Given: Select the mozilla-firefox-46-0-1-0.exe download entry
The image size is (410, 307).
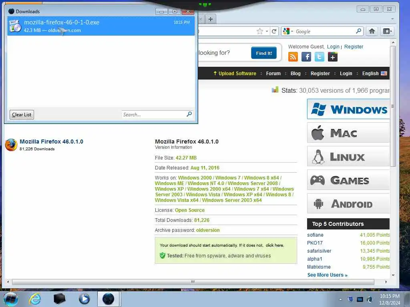Looking at the screenshot, I should click(101, 26).
